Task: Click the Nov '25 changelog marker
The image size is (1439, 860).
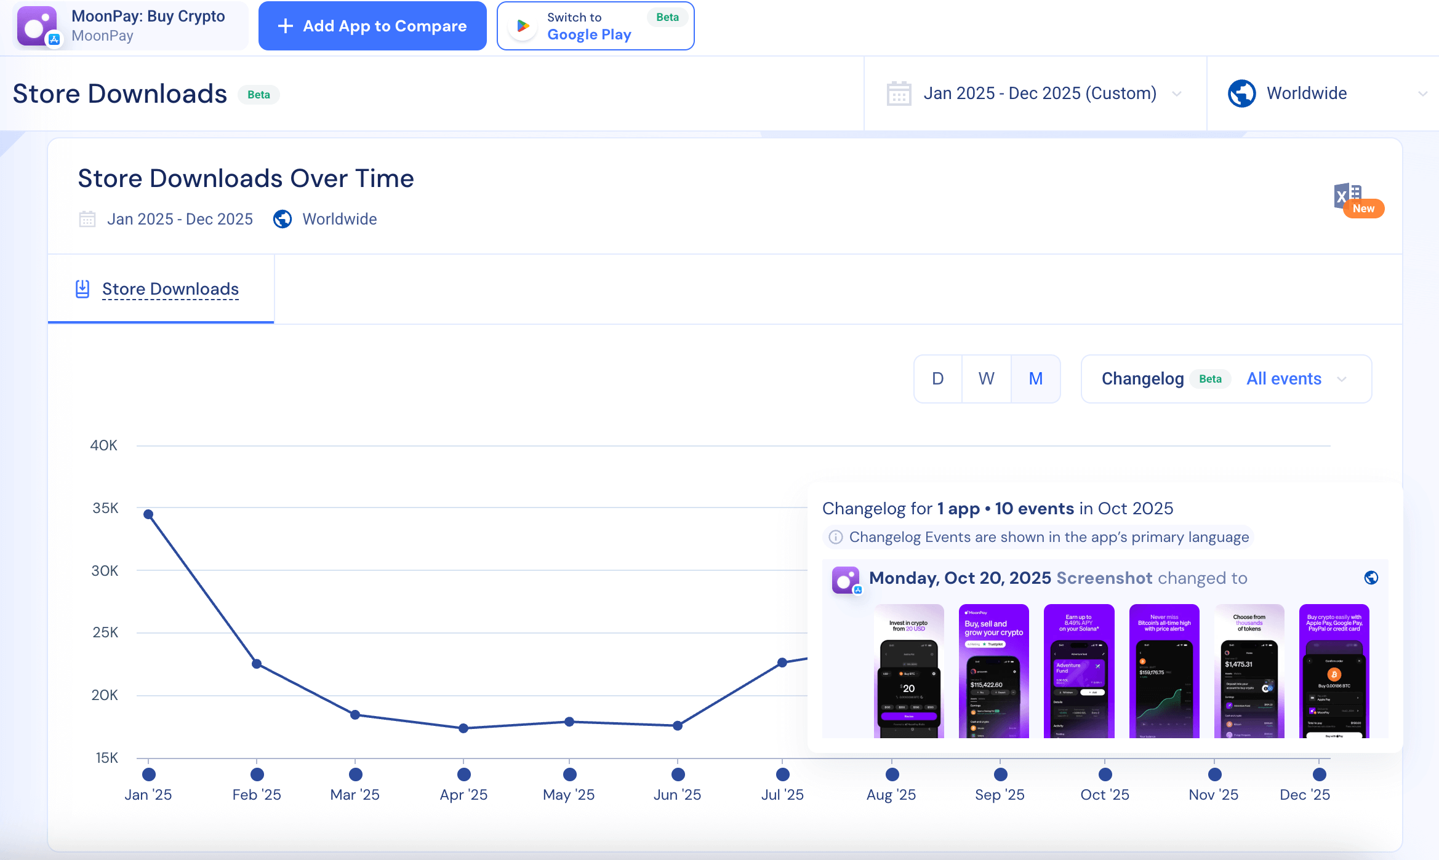Action: click(x=1214, y=774)
